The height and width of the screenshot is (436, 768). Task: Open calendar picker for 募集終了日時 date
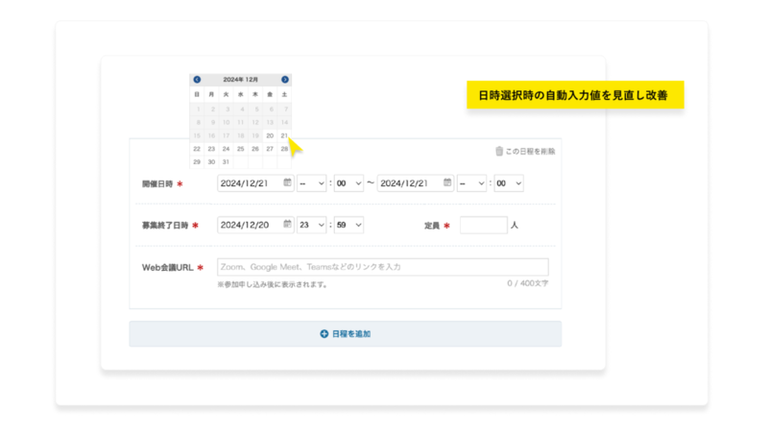(x=287, y=225)
